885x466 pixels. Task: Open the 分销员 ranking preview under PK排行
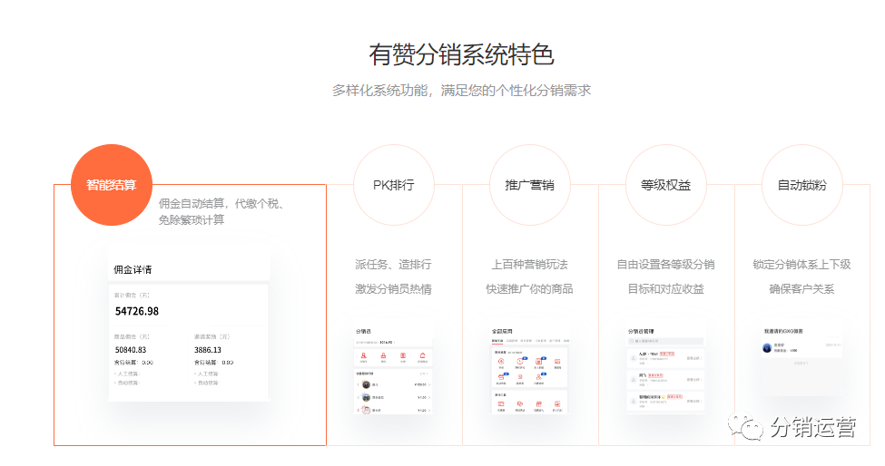393,370
